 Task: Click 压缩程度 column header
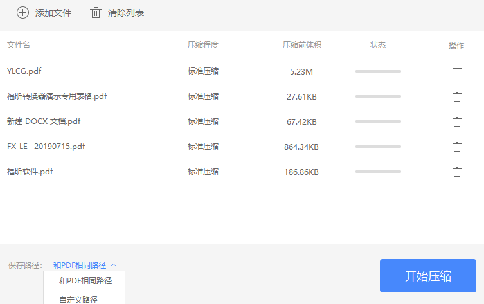[203, 45]
